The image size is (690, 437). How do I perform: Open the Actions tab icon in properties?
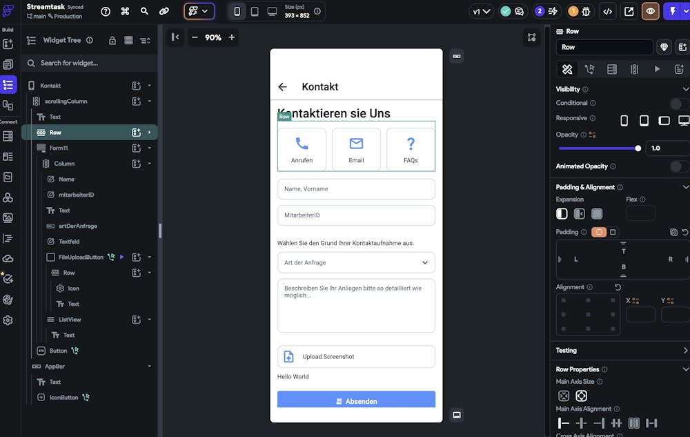pyautogui.click(x=589, y=69)
